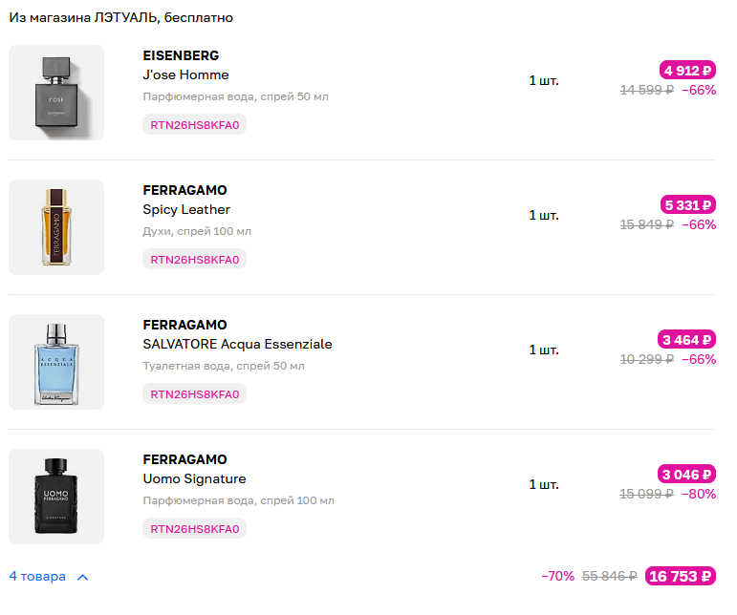Click the 5 331 ₽ price badge
The width and height of the screenshot is (737, 615).
point(687,204)
